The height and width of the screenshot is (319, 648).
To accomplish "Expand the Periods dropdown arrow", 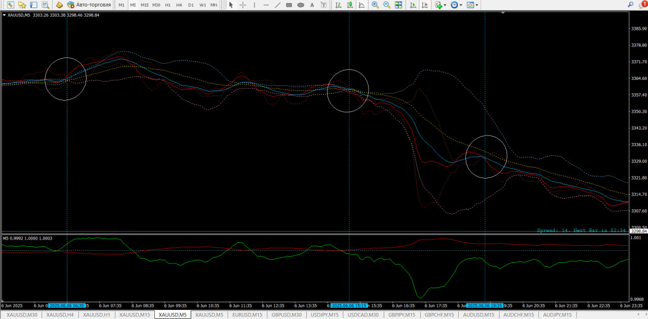I will pos(461,5).
